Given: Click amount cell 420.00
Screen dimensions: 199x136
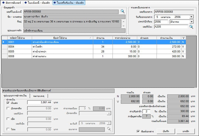Looking at the screenshot, I should click(169, 51).
